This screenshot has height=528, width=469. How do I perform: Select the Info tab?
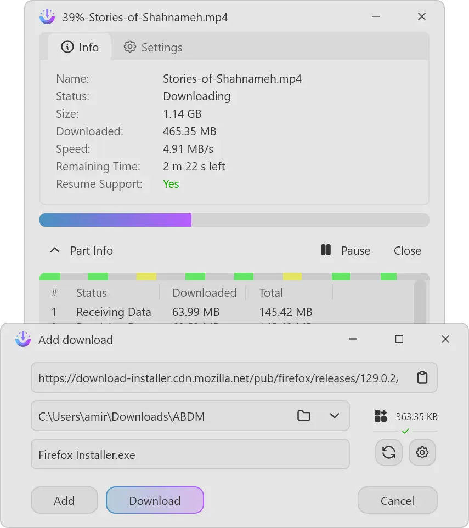pyautogui.click(x=80, y=47)
